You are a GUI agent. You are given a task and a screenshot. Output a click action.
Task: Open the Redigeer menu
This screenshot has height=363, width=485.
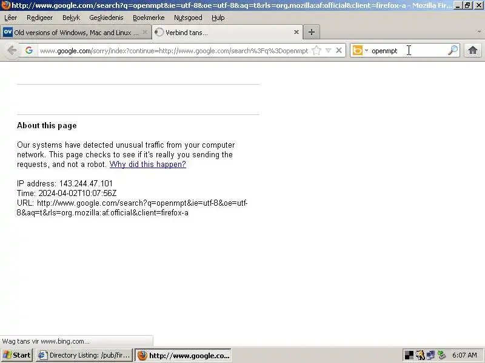39,18
